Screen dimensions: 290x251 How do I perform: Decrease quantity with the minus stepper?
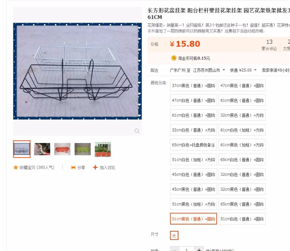coord(174,250)
